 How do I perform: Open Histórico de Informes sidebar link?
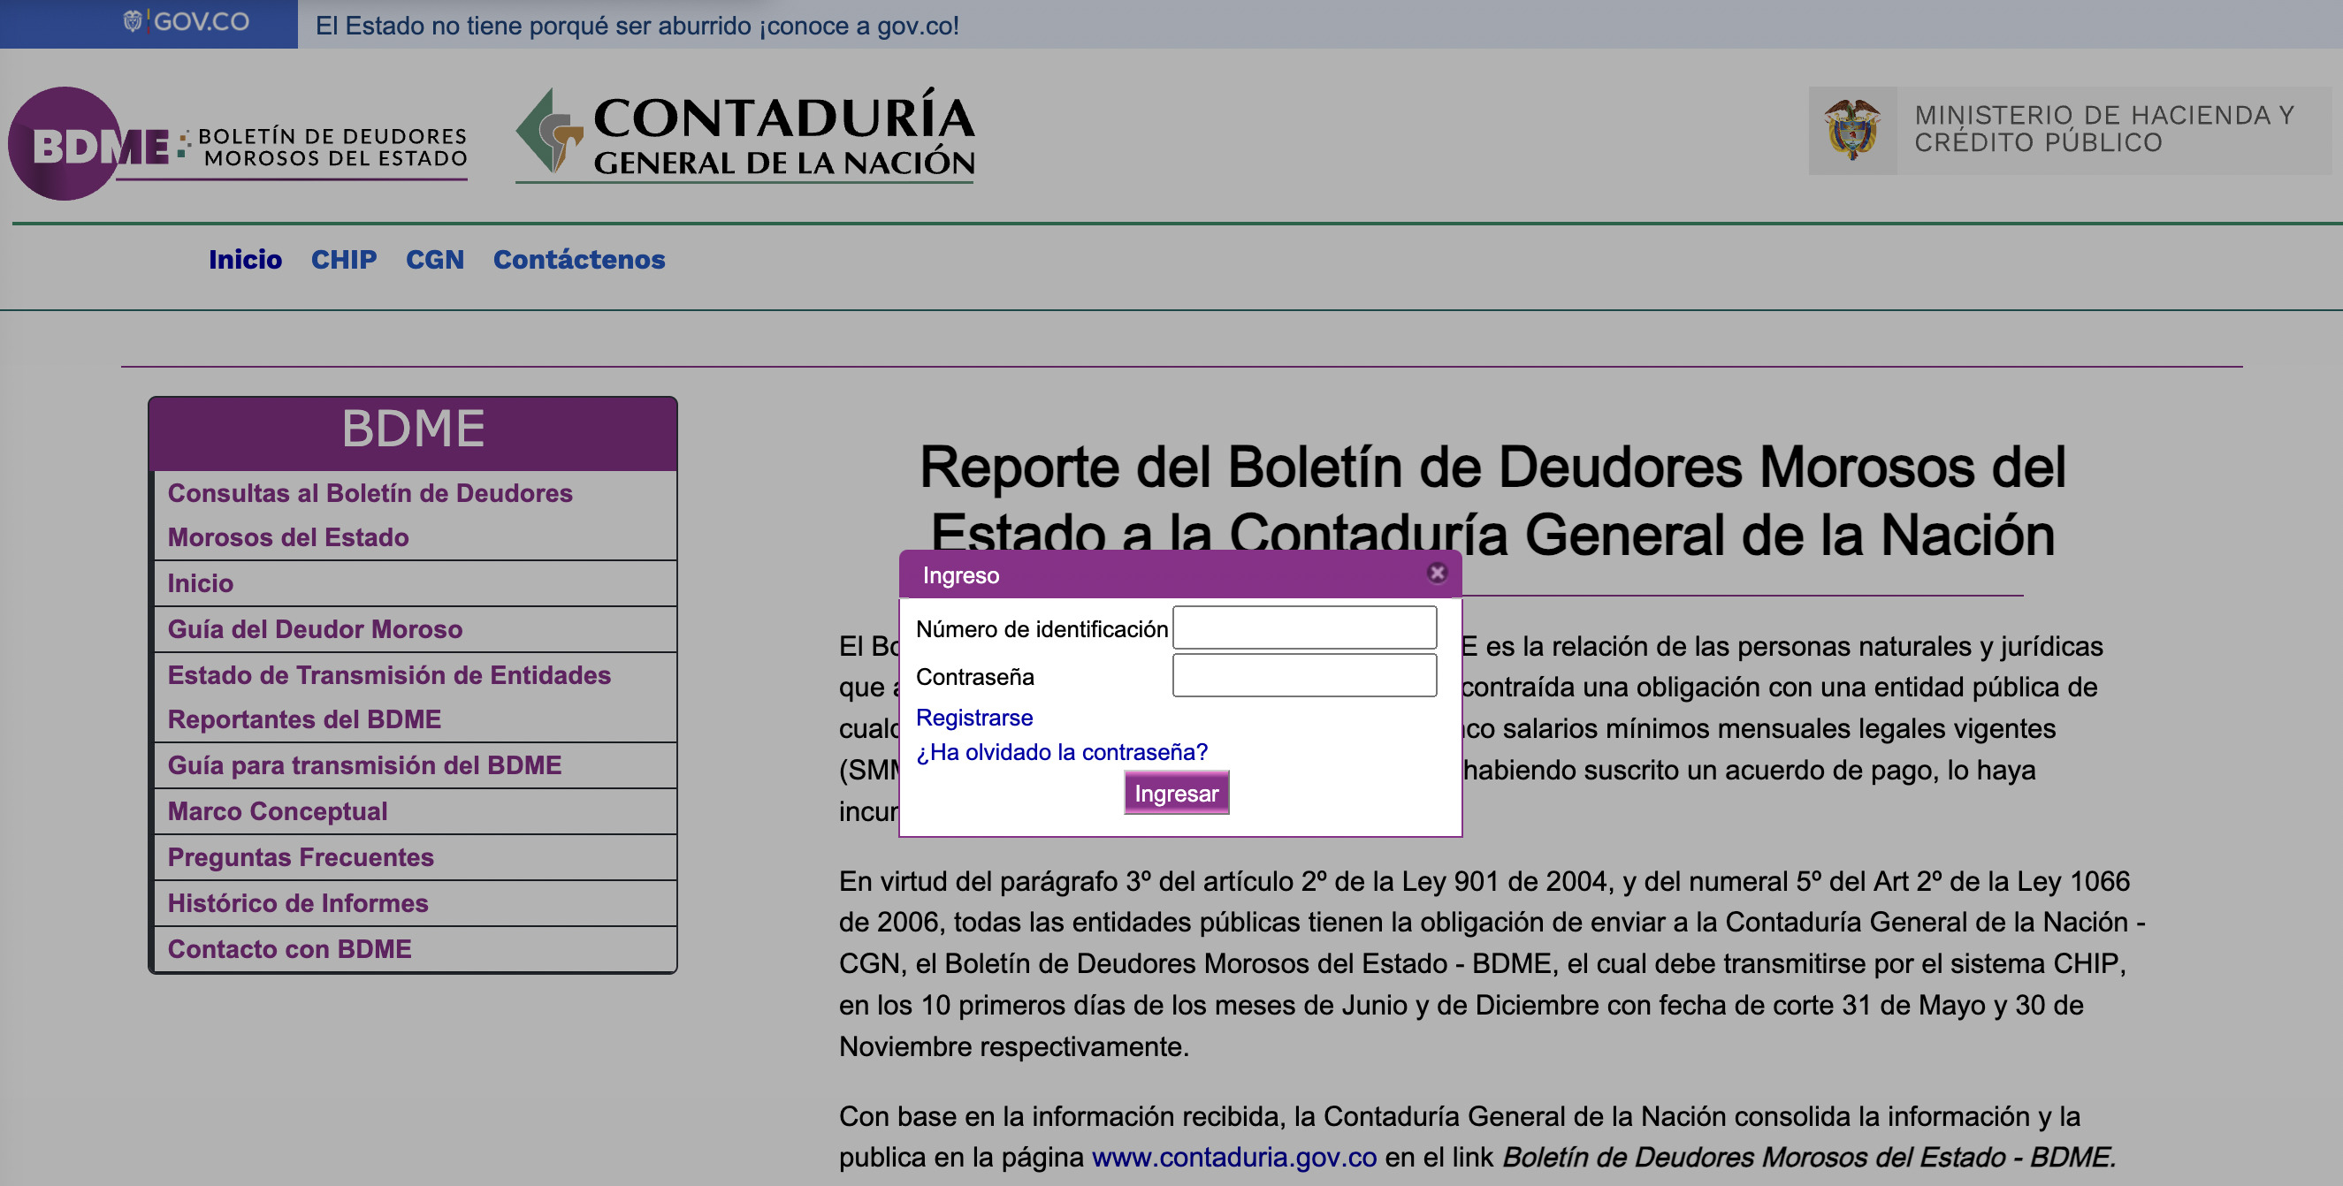297,903
